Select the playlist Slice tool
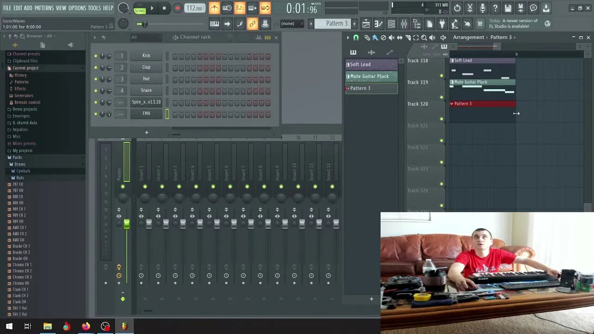Viewport: 594px width, 334px height. click(x=407, y=38)
